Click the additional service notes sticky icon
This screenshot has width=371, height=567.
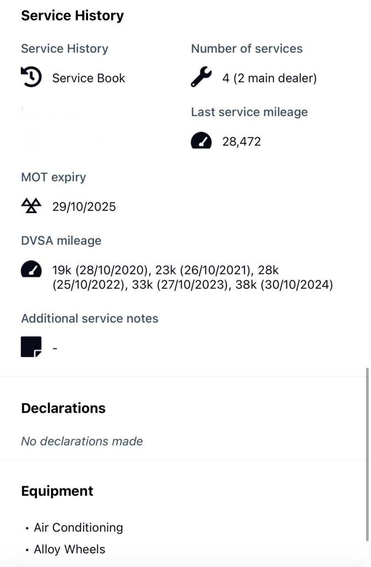[31, 347]
